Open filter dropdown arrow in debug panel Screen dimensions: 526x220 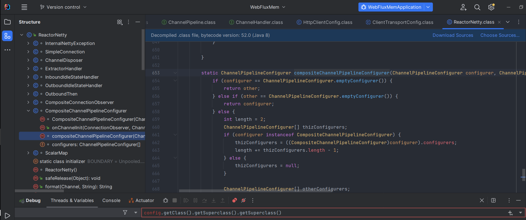tap(136, 213)
